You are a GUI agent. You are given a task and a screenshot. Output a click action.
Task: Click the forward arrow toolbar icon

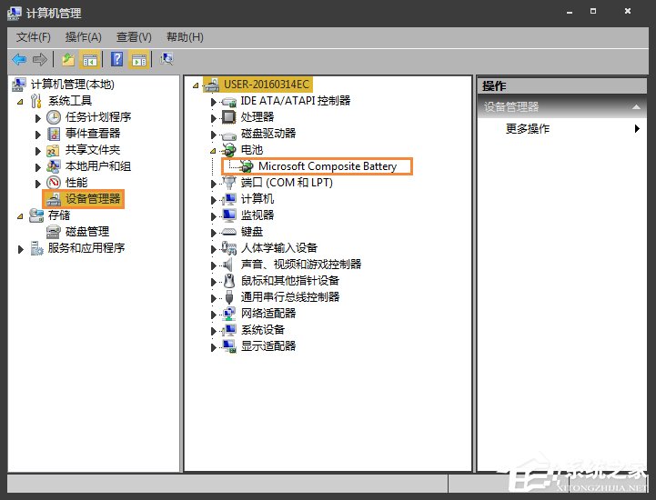tap(40, 60)
